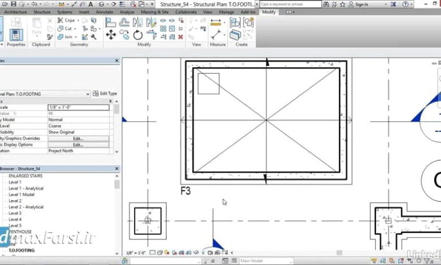Click keyword search input field
The height and width of the screenshot is (265, 441).
coord(290,4)
